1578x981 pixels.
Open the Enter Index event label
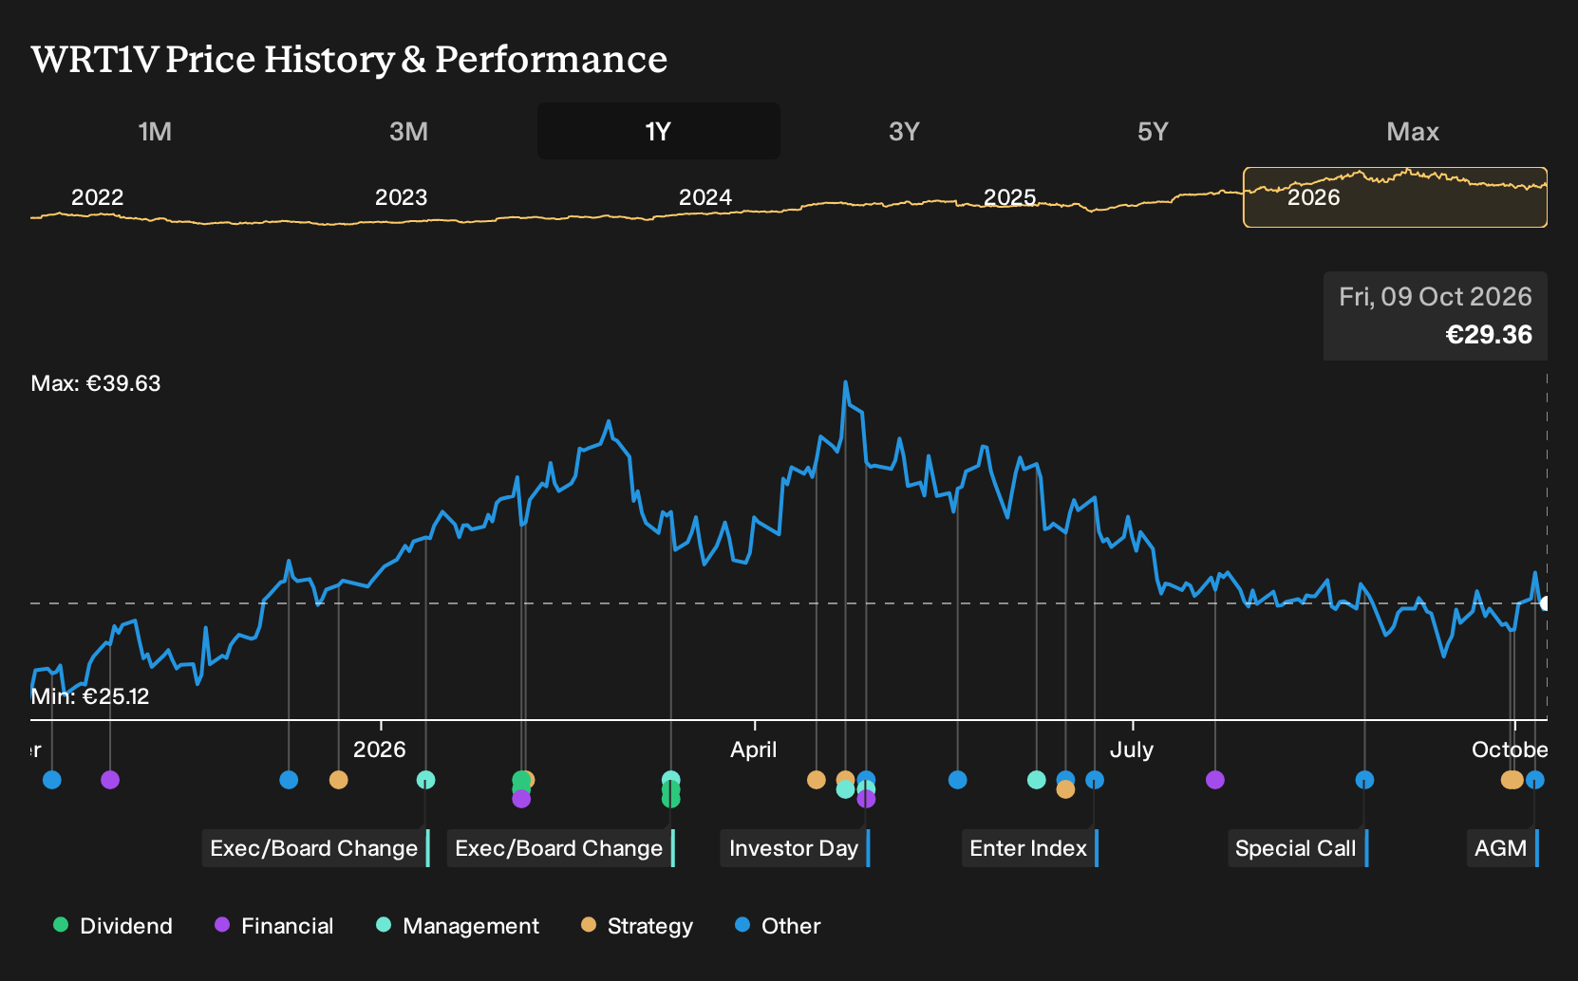point(1029,848)
